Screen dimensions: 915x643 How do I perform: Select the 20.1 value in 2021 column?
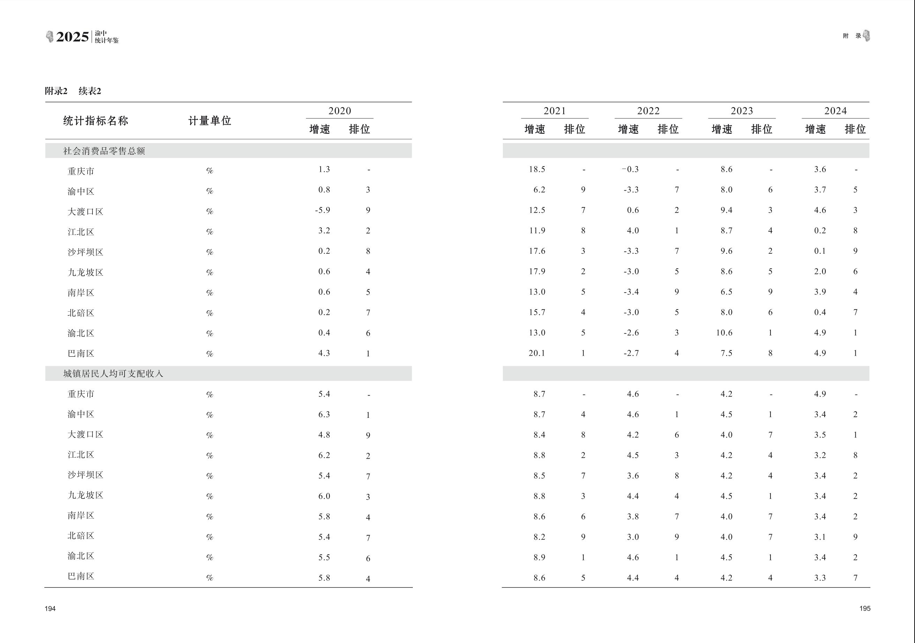tap(537, 353)
